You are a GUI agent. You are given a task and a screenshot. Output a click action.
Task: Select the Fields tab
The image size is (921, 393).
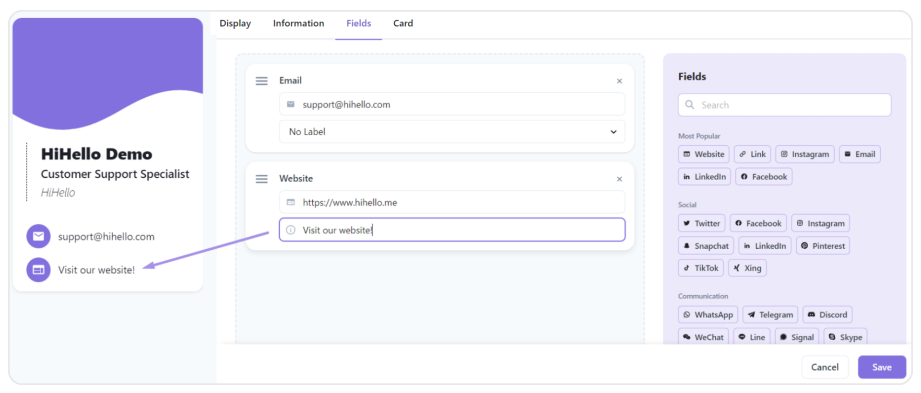[358, 23]
